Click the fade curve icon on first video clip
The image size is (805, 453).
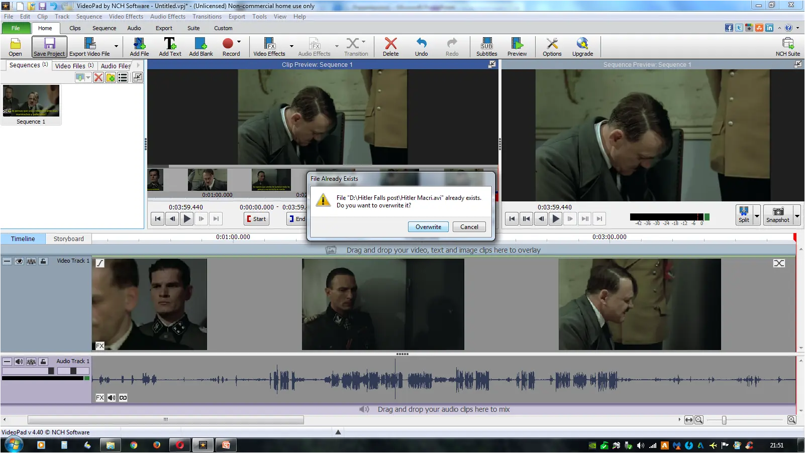point(100,263)
